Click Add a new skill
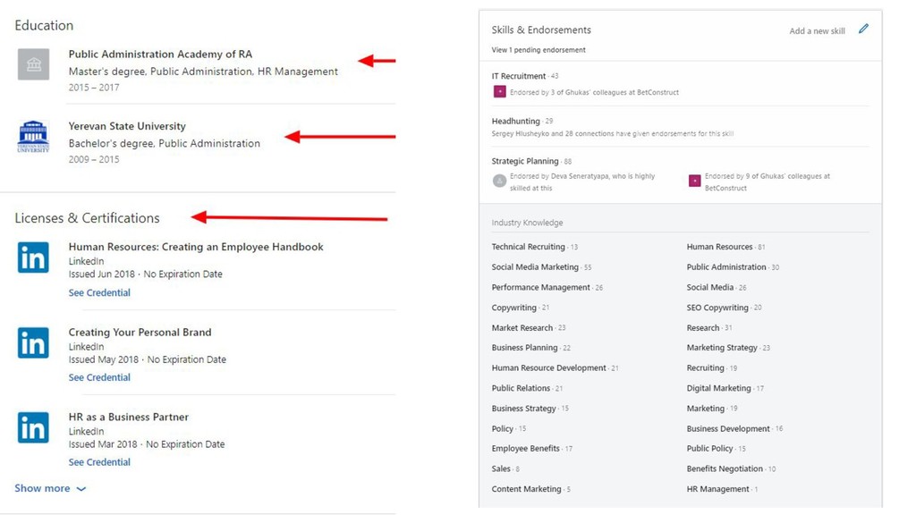This screenshot has height=515, width=916. 817,31
